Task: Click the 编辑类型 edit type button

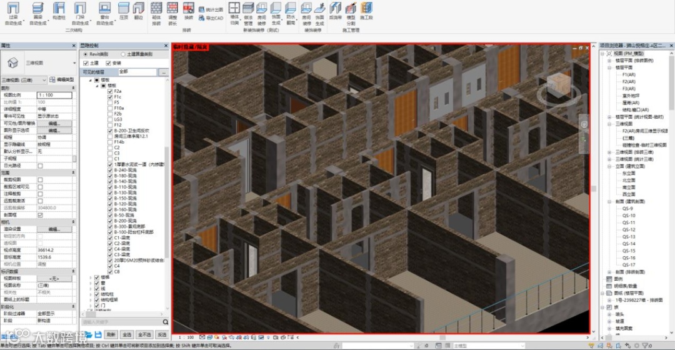Action: 61,79
